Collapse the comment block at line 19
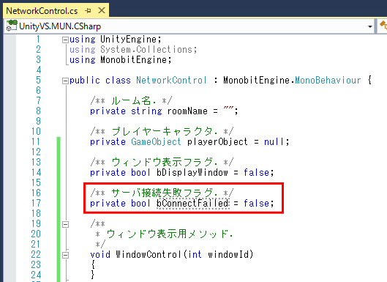387x282 pixels. click(x=65, y=224)
